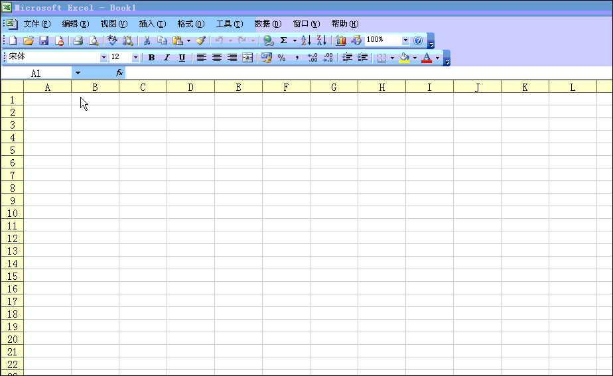Click the Select All corner box
Screen dimensions: 613x376
pyautogui.click(x=12, y=86)
